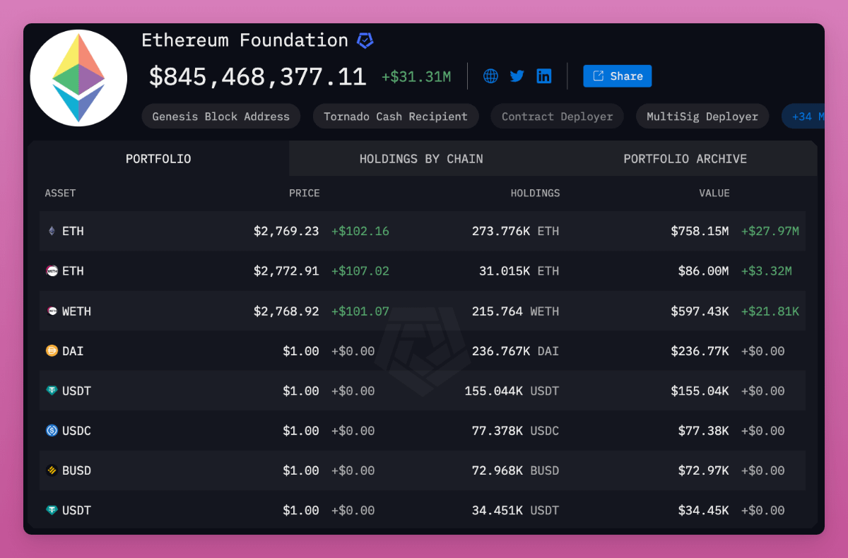Open the Twitter profile icon
This screenshot has width=848, height=558.
coord(517,76)
